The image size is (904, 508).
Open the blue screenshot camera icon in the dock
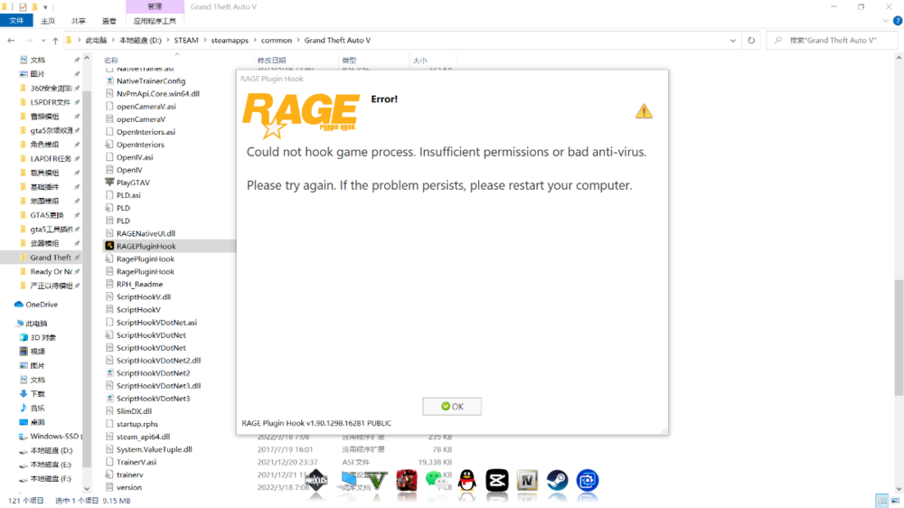tap(587, 480)
